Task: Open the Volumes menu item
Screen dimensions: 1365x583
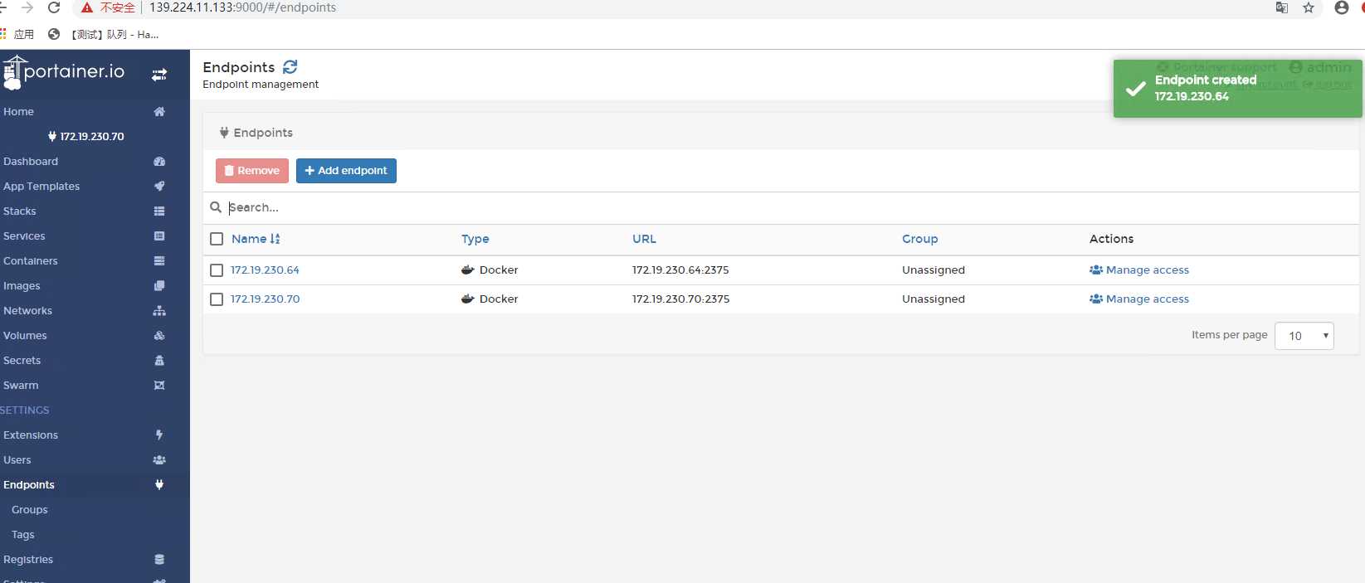Action: click(25, 335)
